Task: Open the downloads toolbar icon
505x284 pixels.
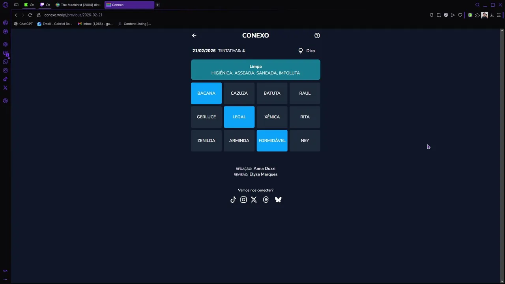Action: click(x=492, y=15)
